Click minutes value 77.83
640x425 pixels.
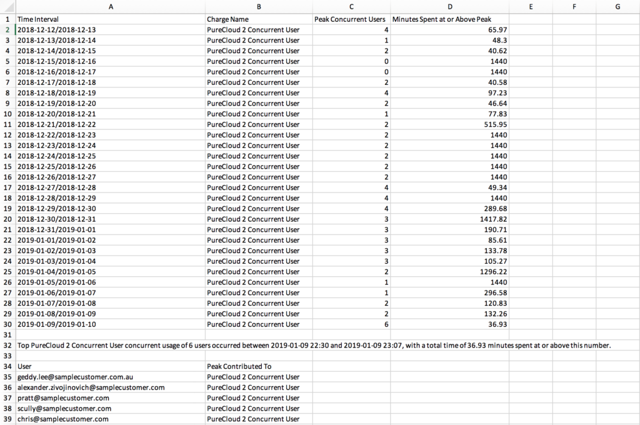coord(450,114)
